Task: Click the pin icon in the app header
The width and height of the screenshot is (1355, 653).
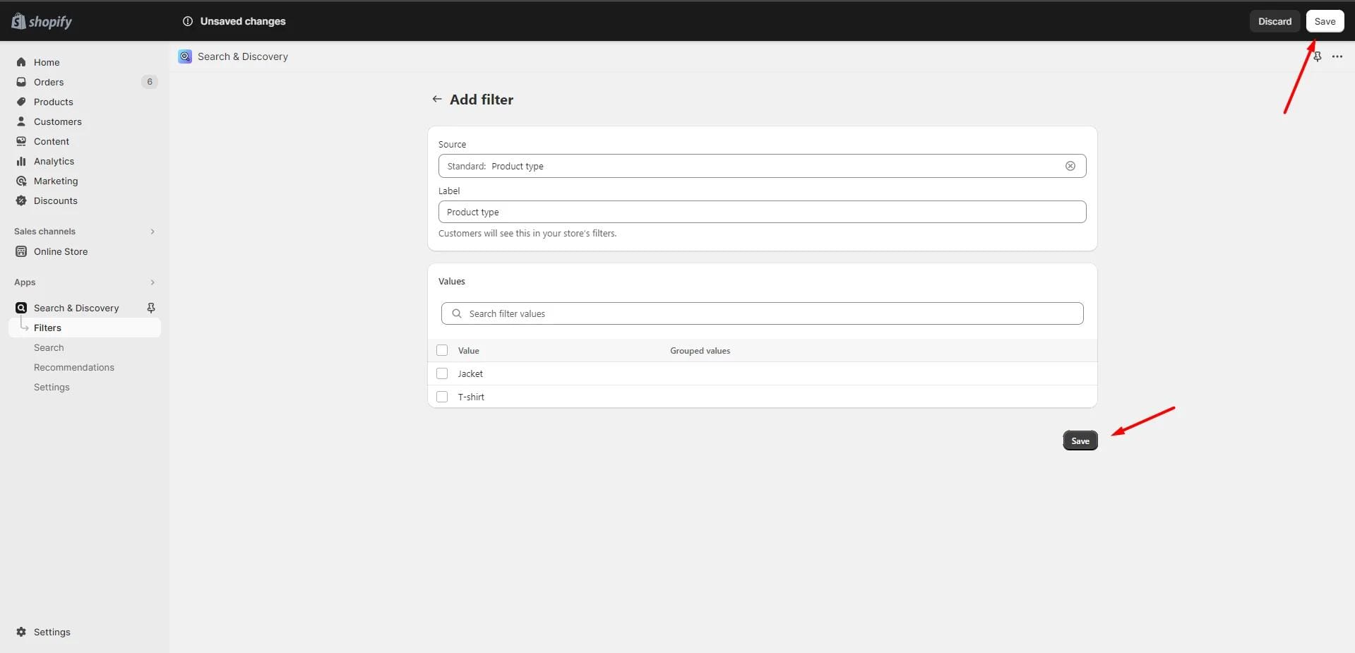Action: click(1317, 56)
